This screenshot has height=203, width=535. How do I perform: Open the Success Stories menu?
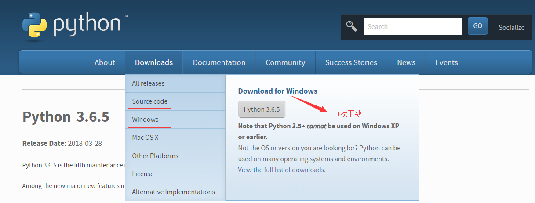(351, 62)
